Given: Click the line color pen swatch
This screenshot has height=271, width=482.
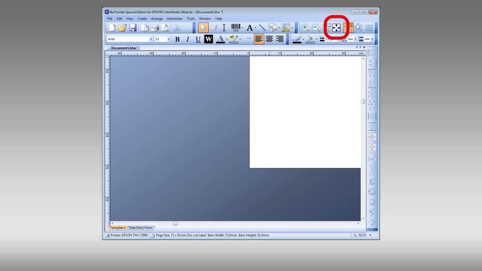Looking at the screenshot, I should coord(297,39).
